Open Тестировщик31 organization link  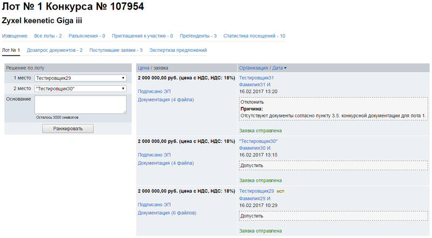[x=256, y=78]
